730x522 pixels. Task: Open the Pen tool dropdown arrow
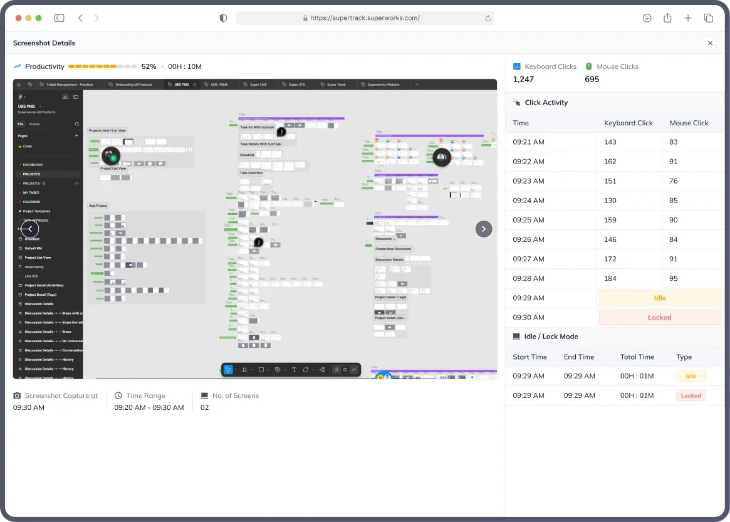pyautogui.click(x=284, y=370)
